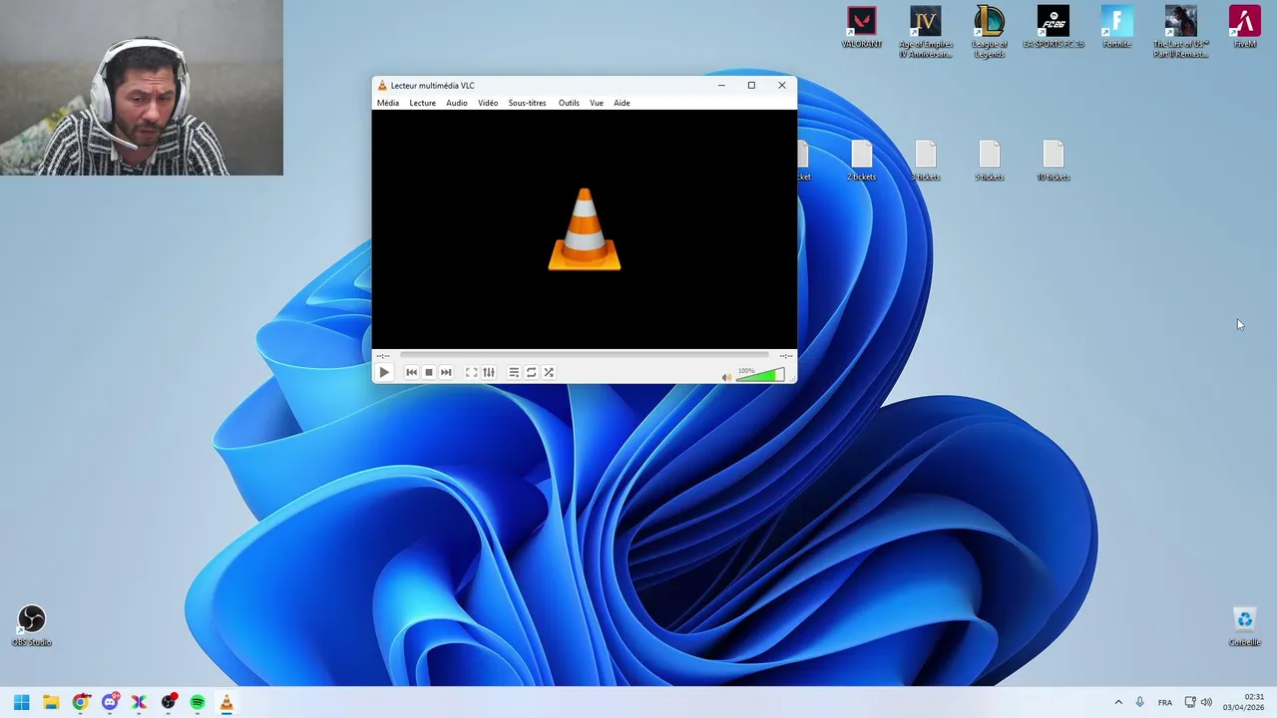1277x718 pixels.
Task: Expand hidden system tray icons
Action: (x=1118, y=702)
